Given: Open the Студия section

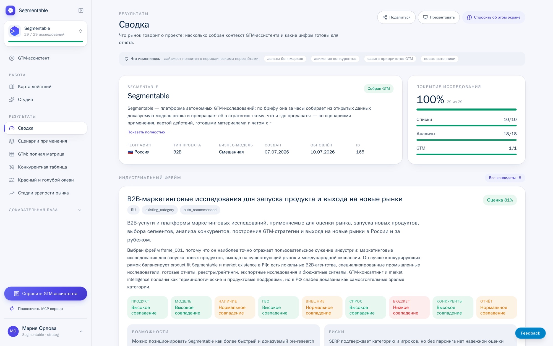Looking at the screenshot, I should [46, 100].
